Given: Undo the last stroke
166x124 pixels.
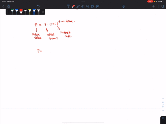Looking at the screenshot, I should pos(38,6).
